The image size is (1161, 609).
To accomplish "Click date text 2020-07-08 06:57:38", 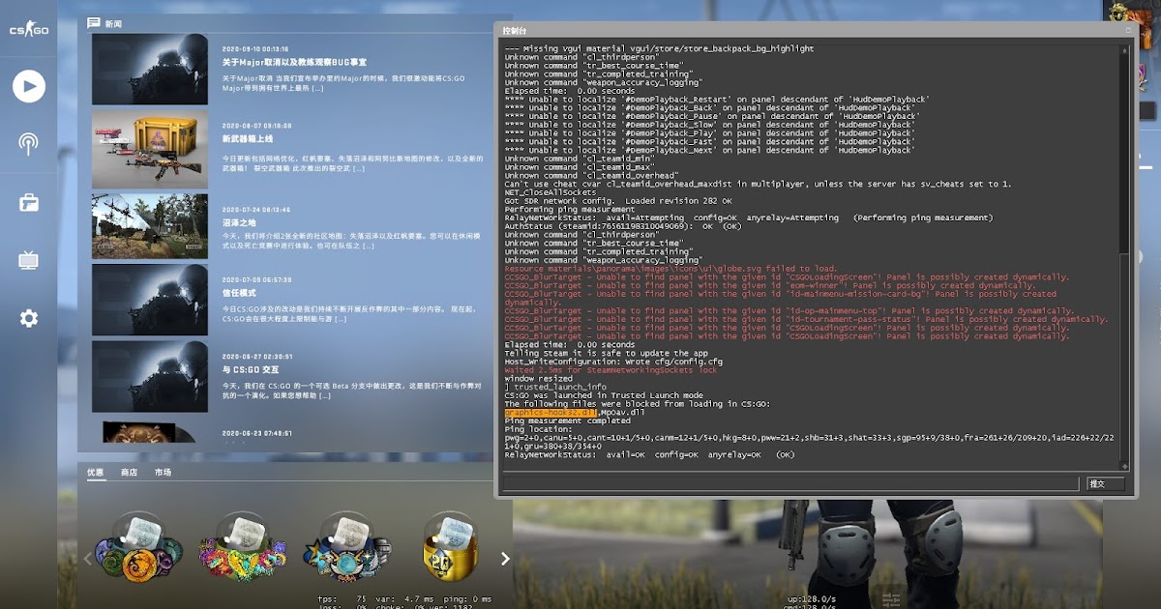I will point(255,279).
